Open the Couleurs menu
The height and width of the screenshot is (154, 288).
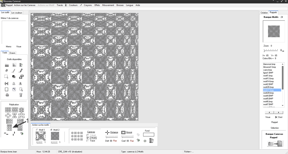click(x=73, y=5)
